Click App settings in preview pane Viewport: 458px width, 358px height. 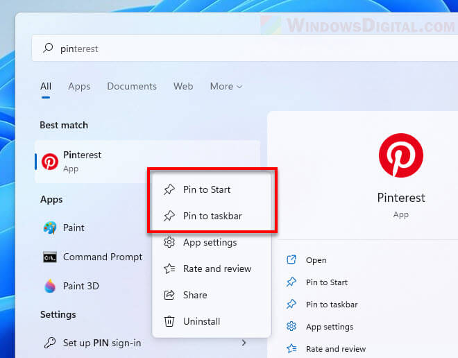(330, 327)
